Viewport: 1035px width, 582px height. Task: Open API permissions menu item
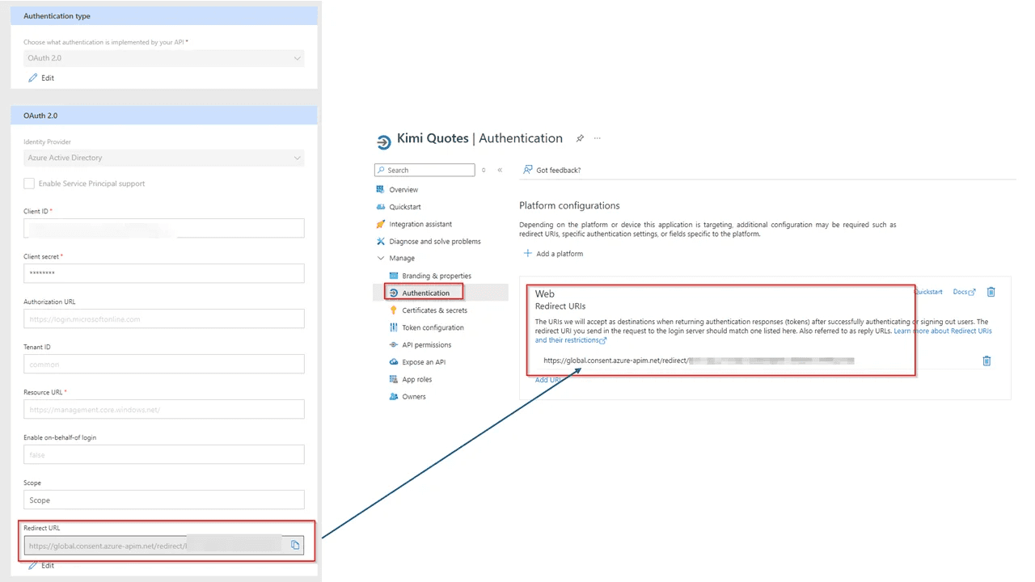427,344
